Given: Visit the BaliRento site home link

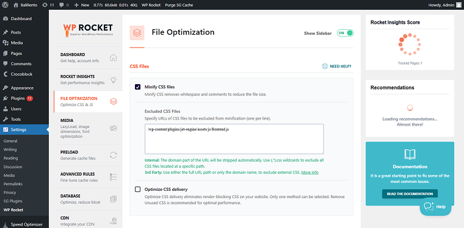Looking at the screenshot, I should [x=26, y=5].
